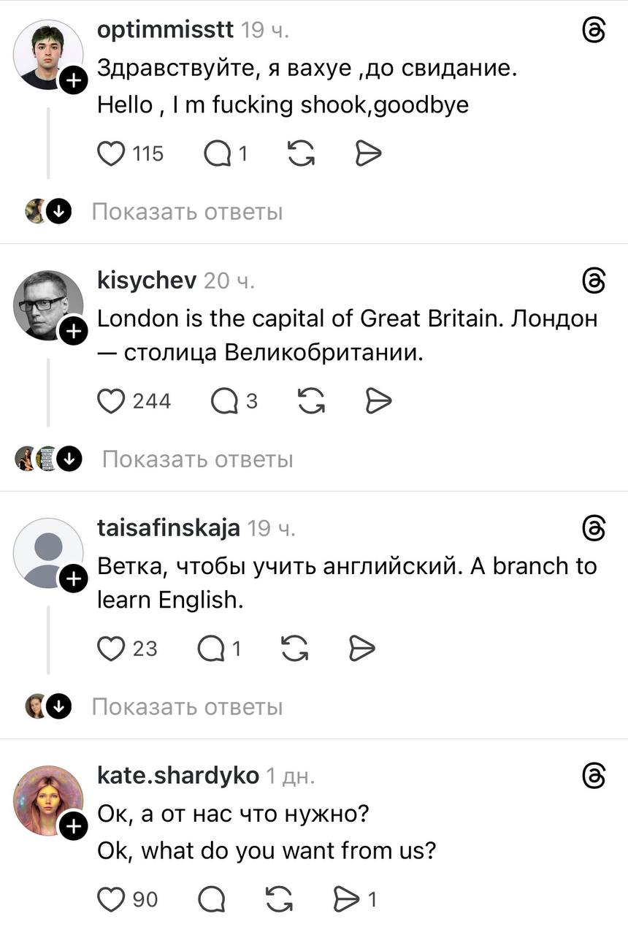Follow kate.shardyko using the plus badge

click(x=74, y=827)
